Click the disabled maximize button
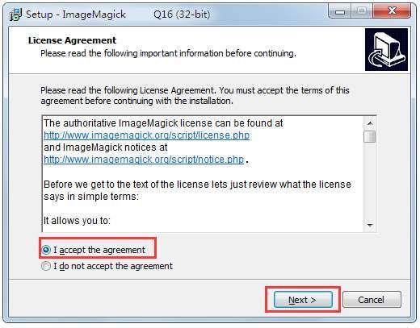The height and width of the screenshot is (328, 420). pos(362,11)
